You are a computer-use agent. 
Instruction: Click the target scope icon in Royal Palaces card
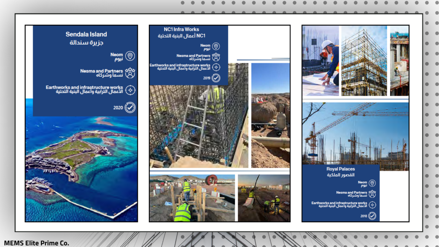tap(372, 205)
